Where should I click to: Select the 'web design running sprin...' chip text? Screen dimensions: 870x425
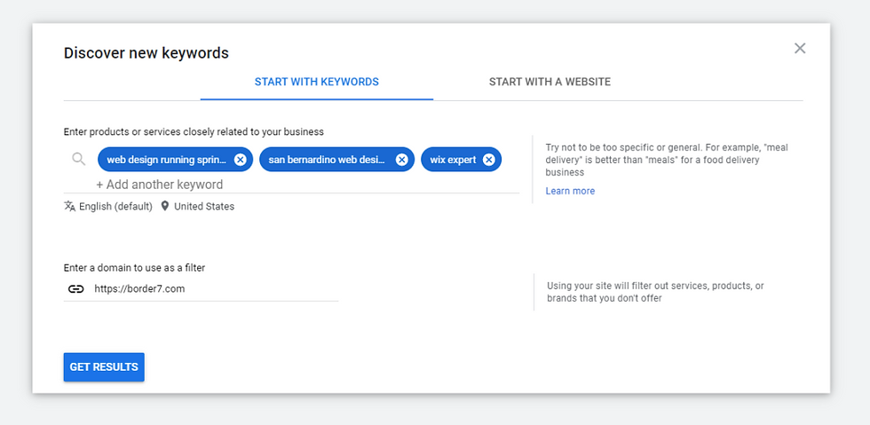(x=167, y=160)
